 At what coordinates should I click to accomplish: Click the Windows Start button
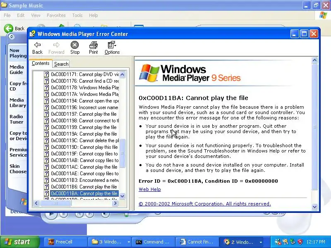tap(20, 242)
